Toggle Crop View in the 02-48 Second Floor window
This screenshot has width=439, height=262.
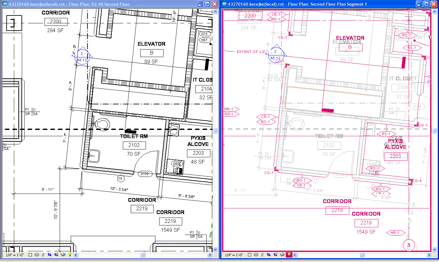coord(50,255)
